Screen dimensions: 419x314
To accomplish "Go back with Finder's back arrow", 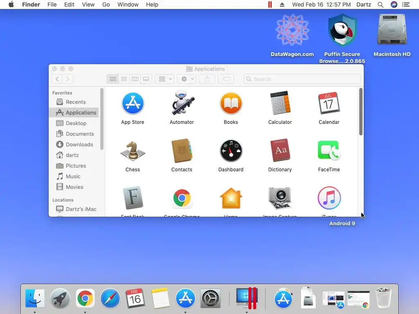I will pyautogui.click(x=57, y=79).
